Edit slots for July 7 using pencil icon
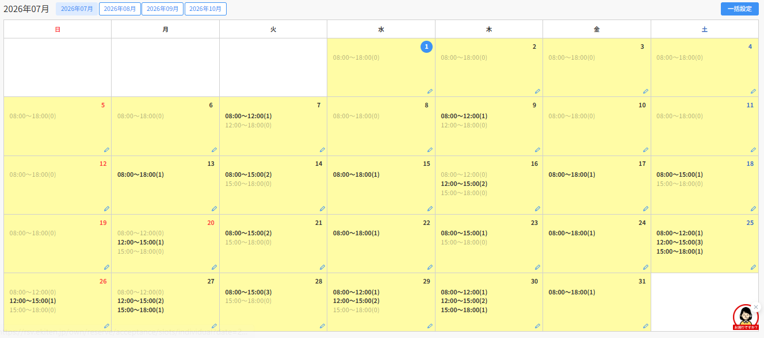 tap(322, 150)
